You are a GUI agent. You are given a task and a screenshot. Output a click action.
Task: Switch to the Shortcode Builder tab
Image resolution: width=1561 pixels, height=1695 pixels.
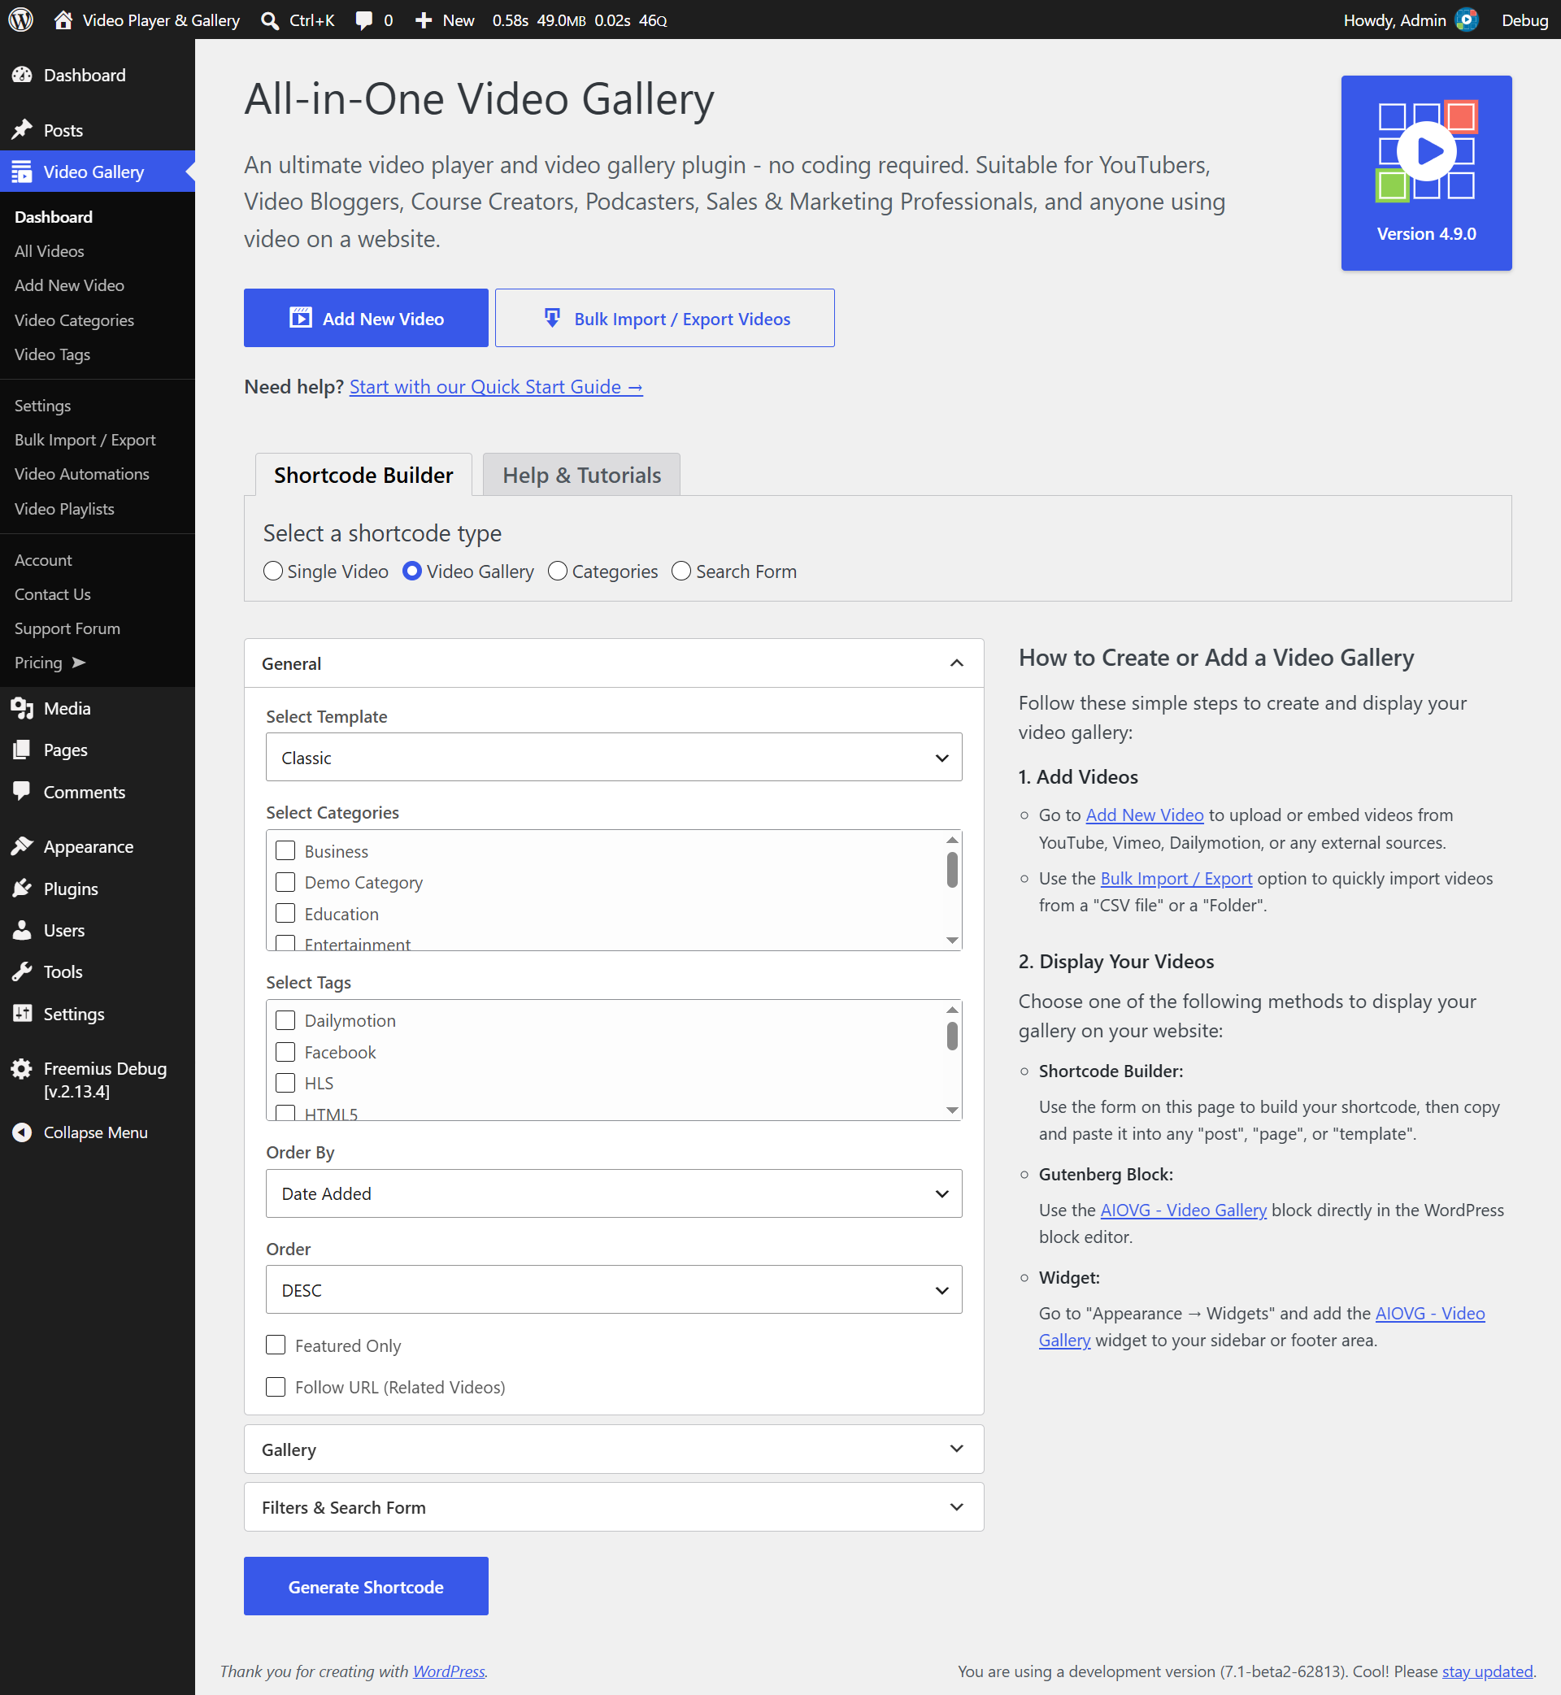[363, 475]
